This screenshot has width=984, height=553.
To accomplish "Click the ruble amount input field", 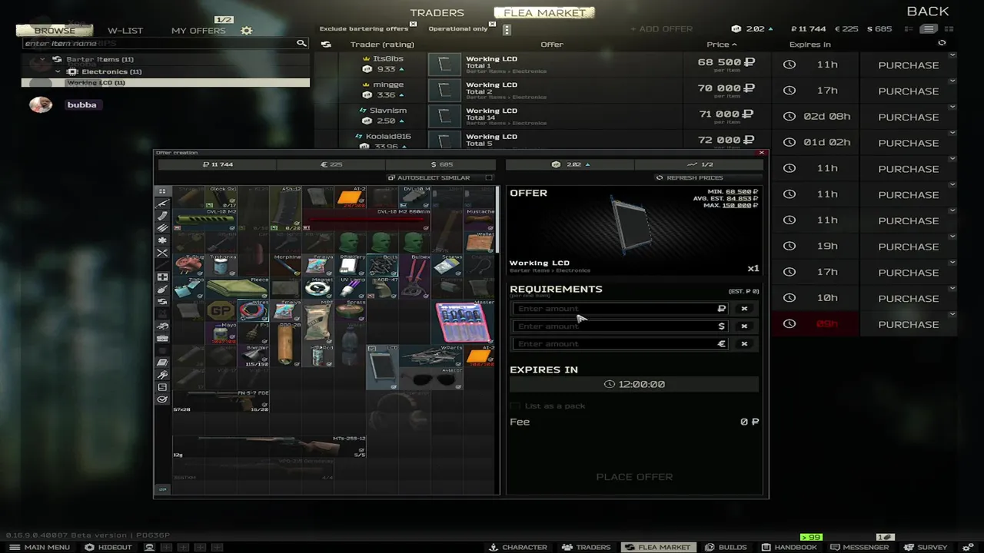I will pyautogui.click(x=620, y=309).
